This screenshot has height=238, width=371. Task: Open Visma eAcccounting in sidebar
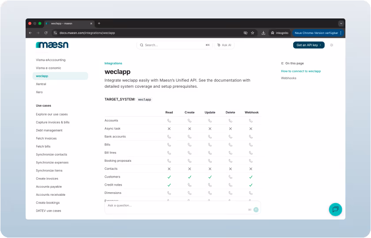click(51, 60)
